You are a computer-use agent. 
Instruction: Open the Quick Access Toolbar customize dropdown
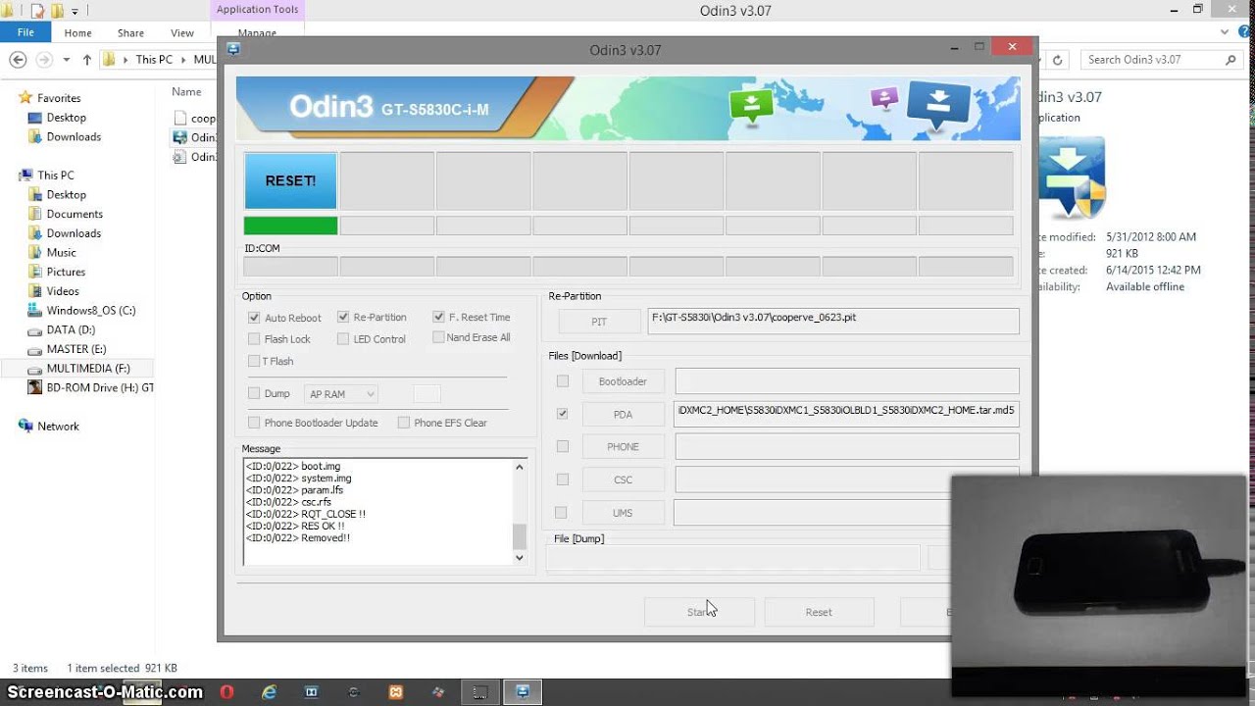(75, 11)
